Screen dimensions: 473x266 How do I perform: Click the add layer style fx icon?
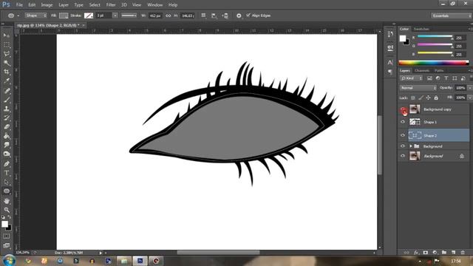[416, 252]
